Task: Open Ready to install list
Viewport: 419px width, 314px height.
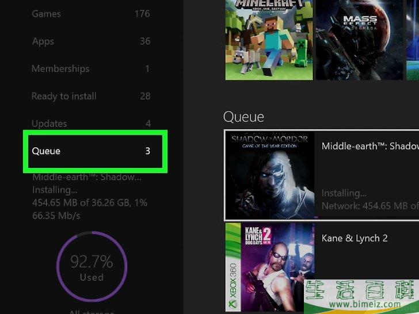Action: pos(91,96)
